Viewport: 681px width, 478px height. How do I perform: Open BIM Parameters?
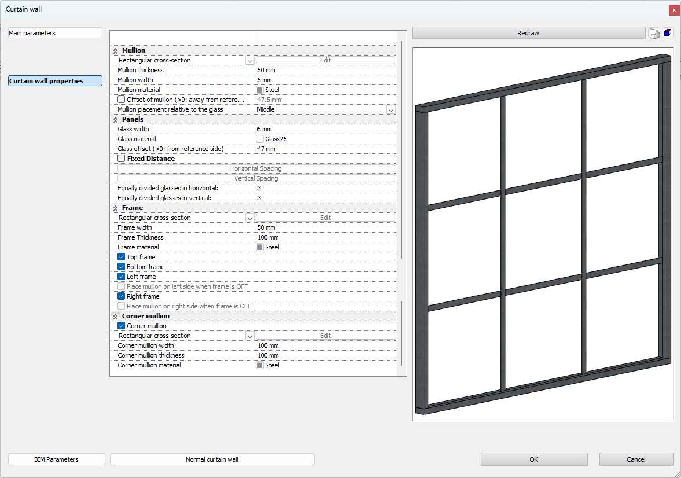point(56,459)
